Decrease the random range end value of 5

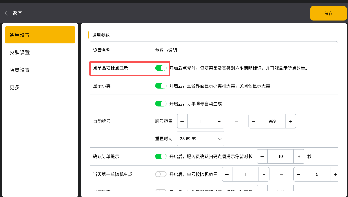tap(298, 174)
